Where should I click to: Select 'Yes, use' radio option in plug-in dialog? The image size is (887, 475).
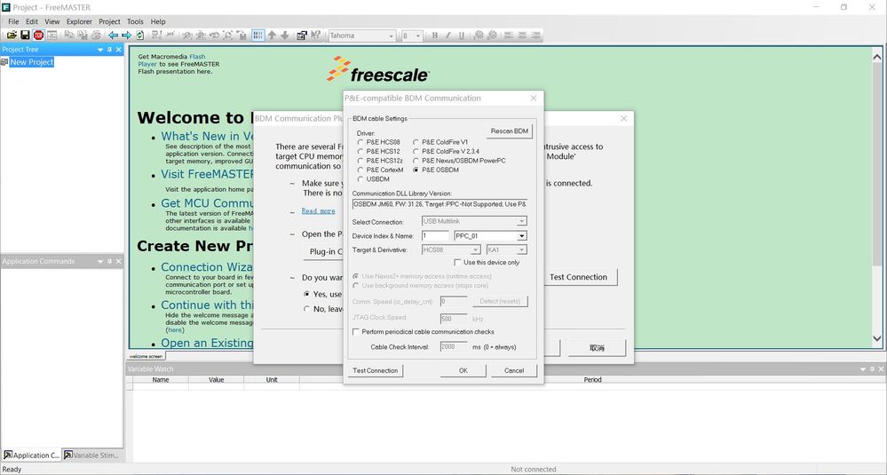[306, 294]
